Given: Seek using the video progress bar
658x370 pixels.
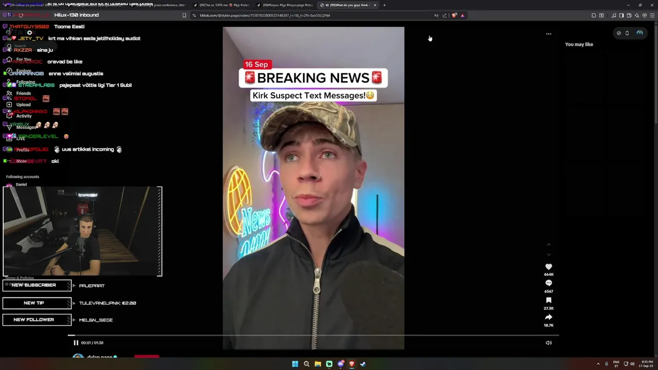Looking at the screenshot, I should [313, 336].
